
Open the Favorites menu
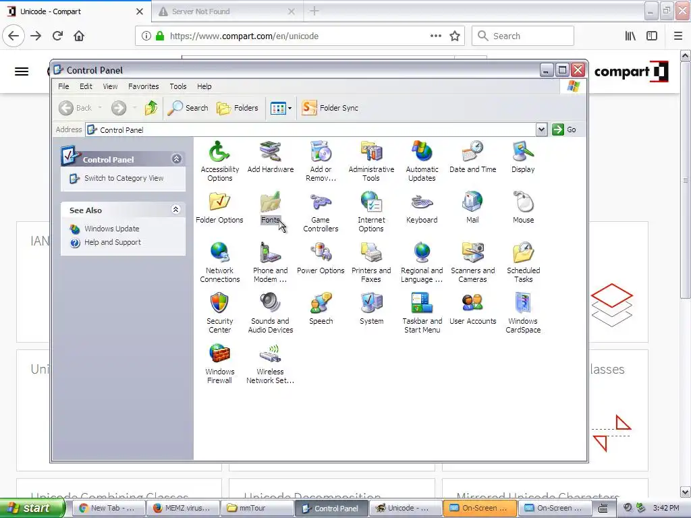point(143,86)
